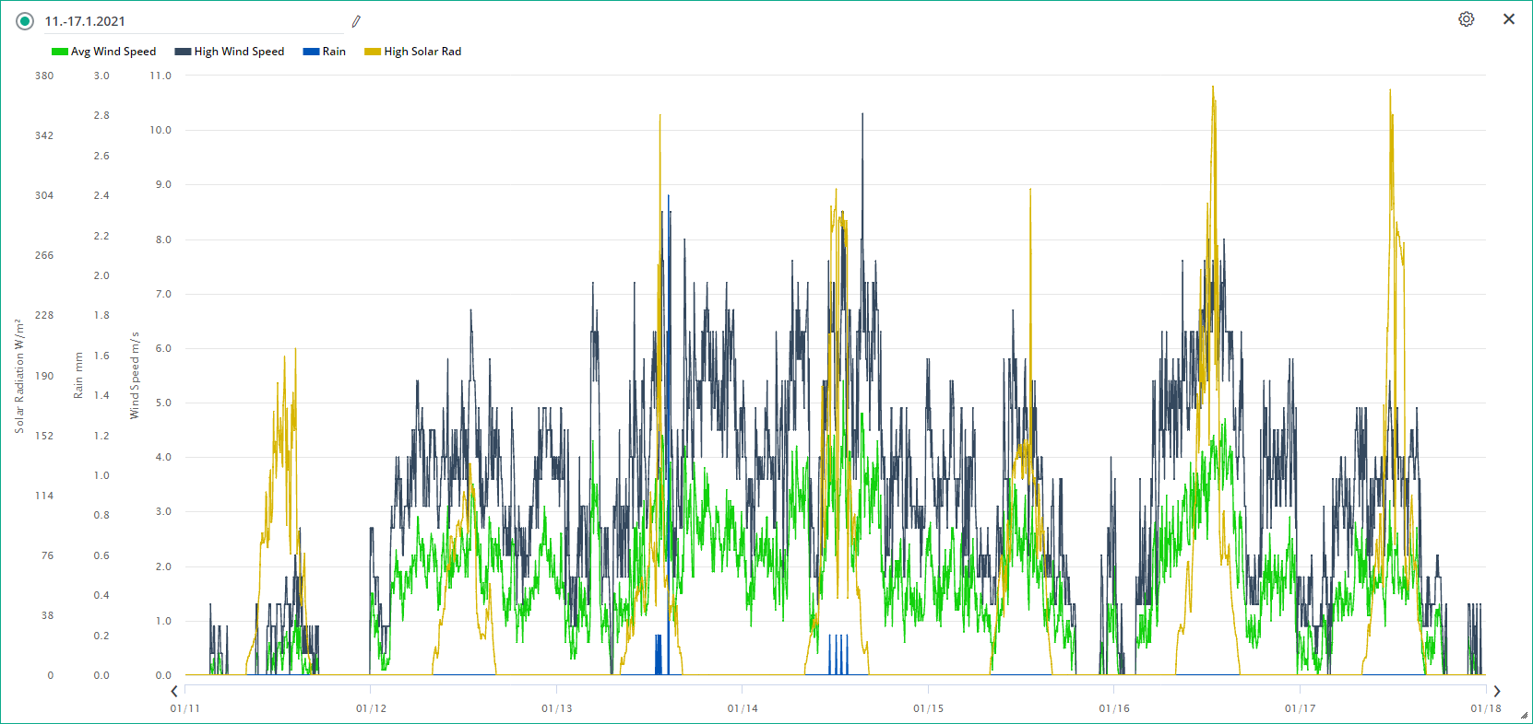Viewport: 1533px width, 724px height.
Task: Go to previous week with left chevron
Action: click(x=174, y=691)
